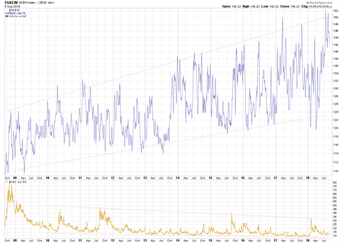Screen dimensions: 343x243
Task: Click the 'Open 142.22' value
Action: tap(232, 7)
